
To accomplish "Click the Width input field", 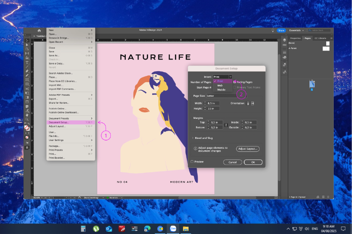I will 213,103.
